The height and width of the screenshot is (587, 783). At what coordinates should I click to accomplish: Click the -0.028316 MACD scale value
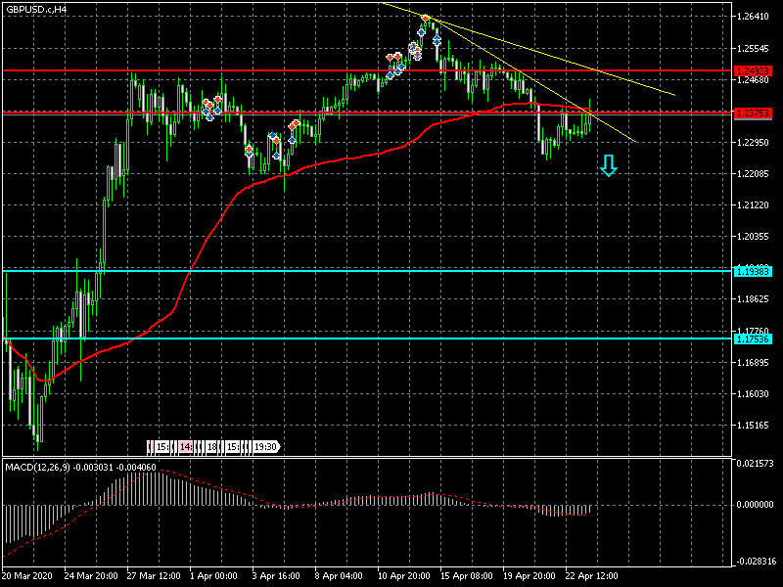pos(755,561)
